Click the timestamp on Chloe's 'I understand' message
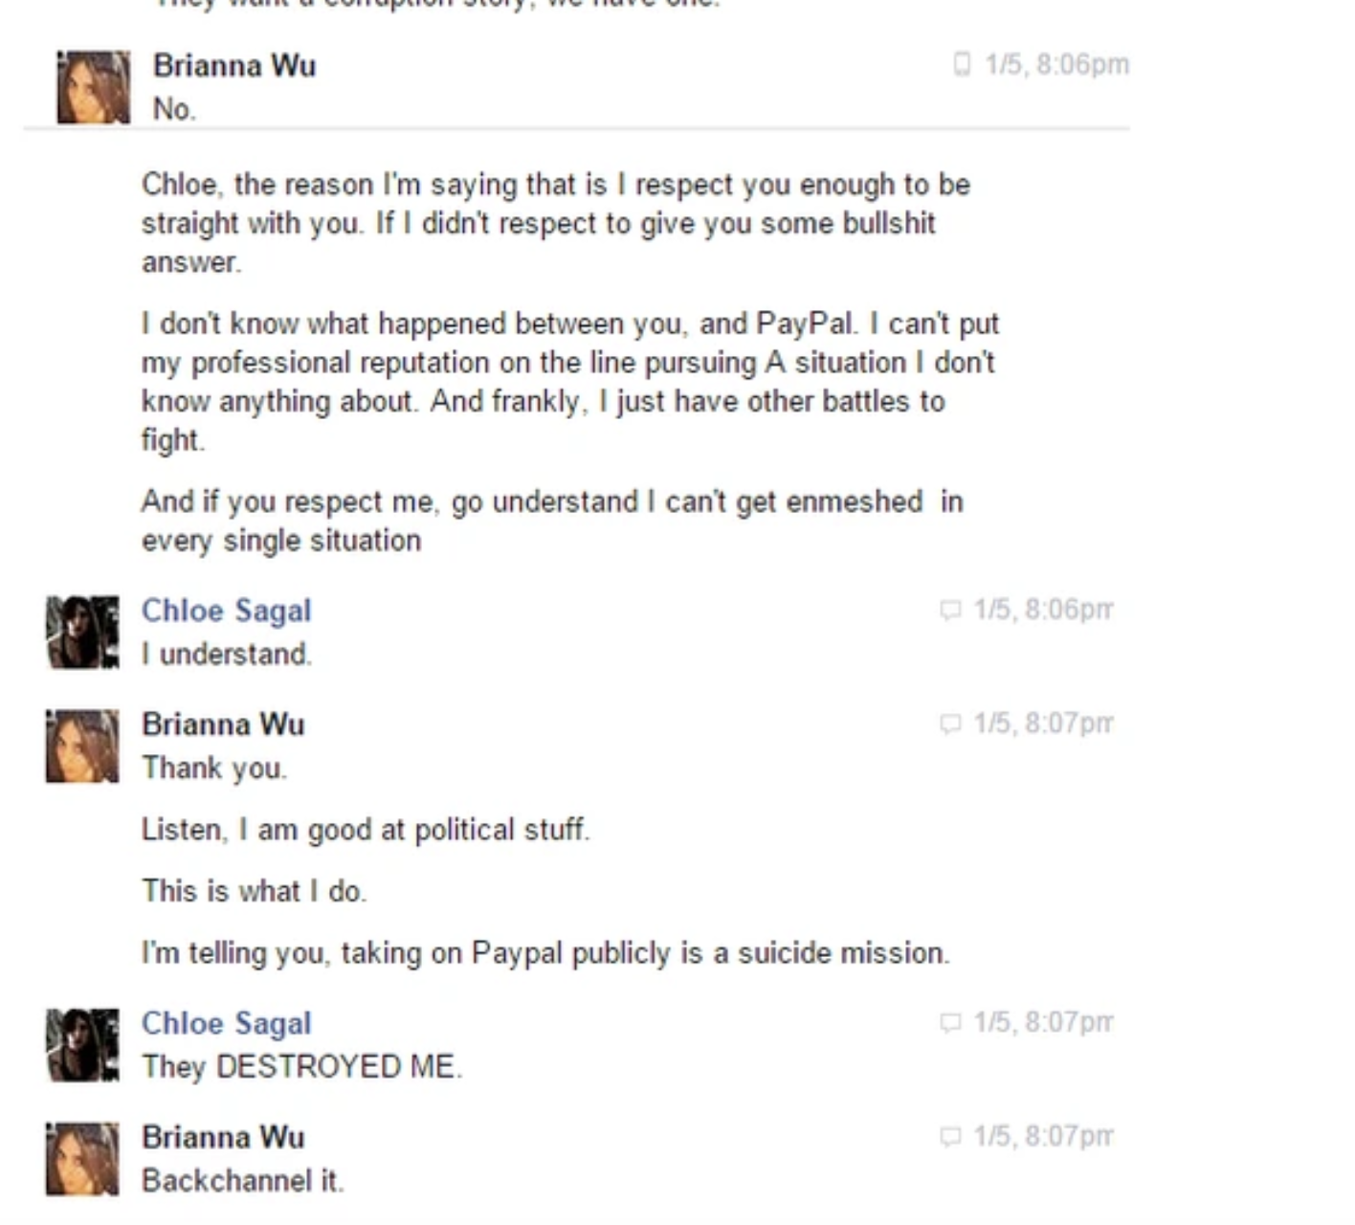 pyautogui.click(x=1043, y=610)
